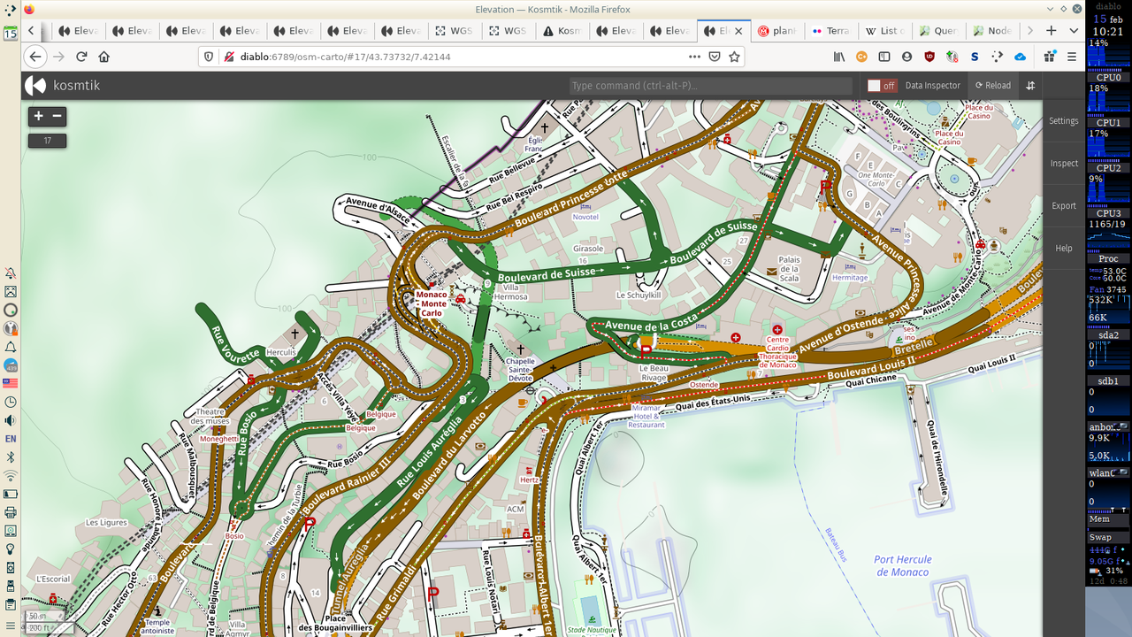Switch to the 'Kosm' warning tab
This screenshot has height=637, width=1132.
562,30
